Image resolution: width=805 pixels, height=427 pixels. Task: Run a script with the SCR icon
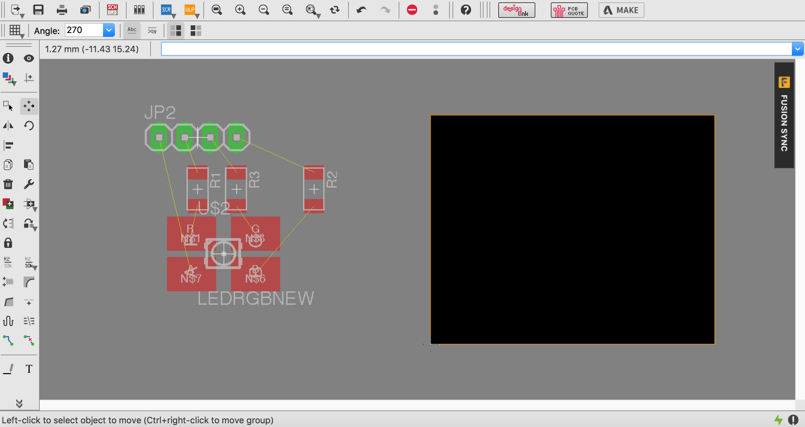166,10
